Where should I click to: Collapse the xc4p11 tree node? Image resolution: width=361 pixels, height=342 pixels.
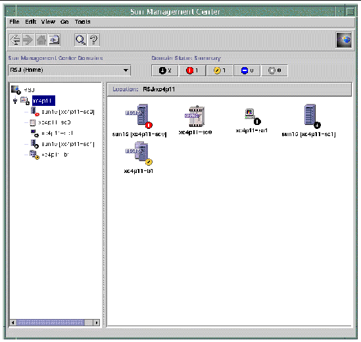pos(15,101)
